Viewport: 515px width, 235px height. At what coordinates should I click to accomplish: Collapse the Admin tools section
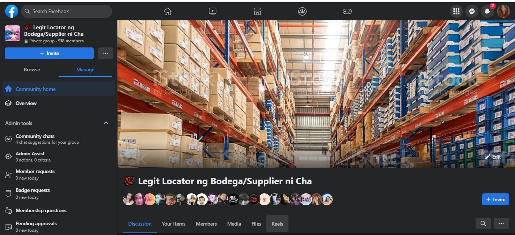pyautogui.click(x=106, y=123)
